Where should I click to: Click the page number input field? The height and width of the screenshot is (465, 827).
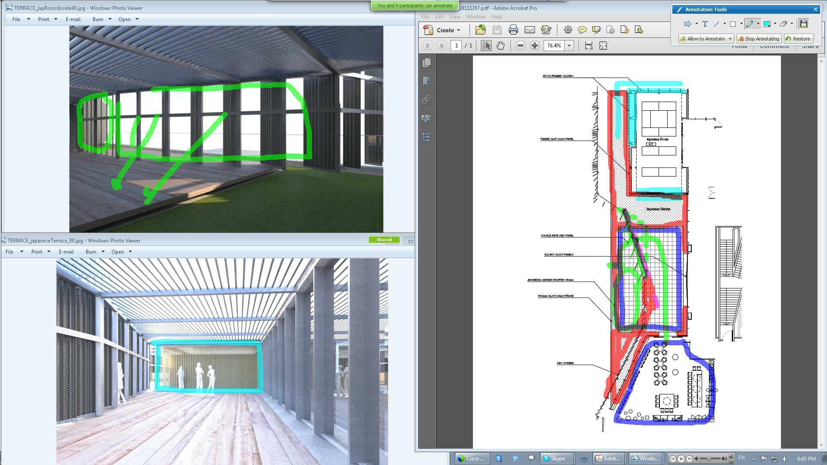point(456,46)
